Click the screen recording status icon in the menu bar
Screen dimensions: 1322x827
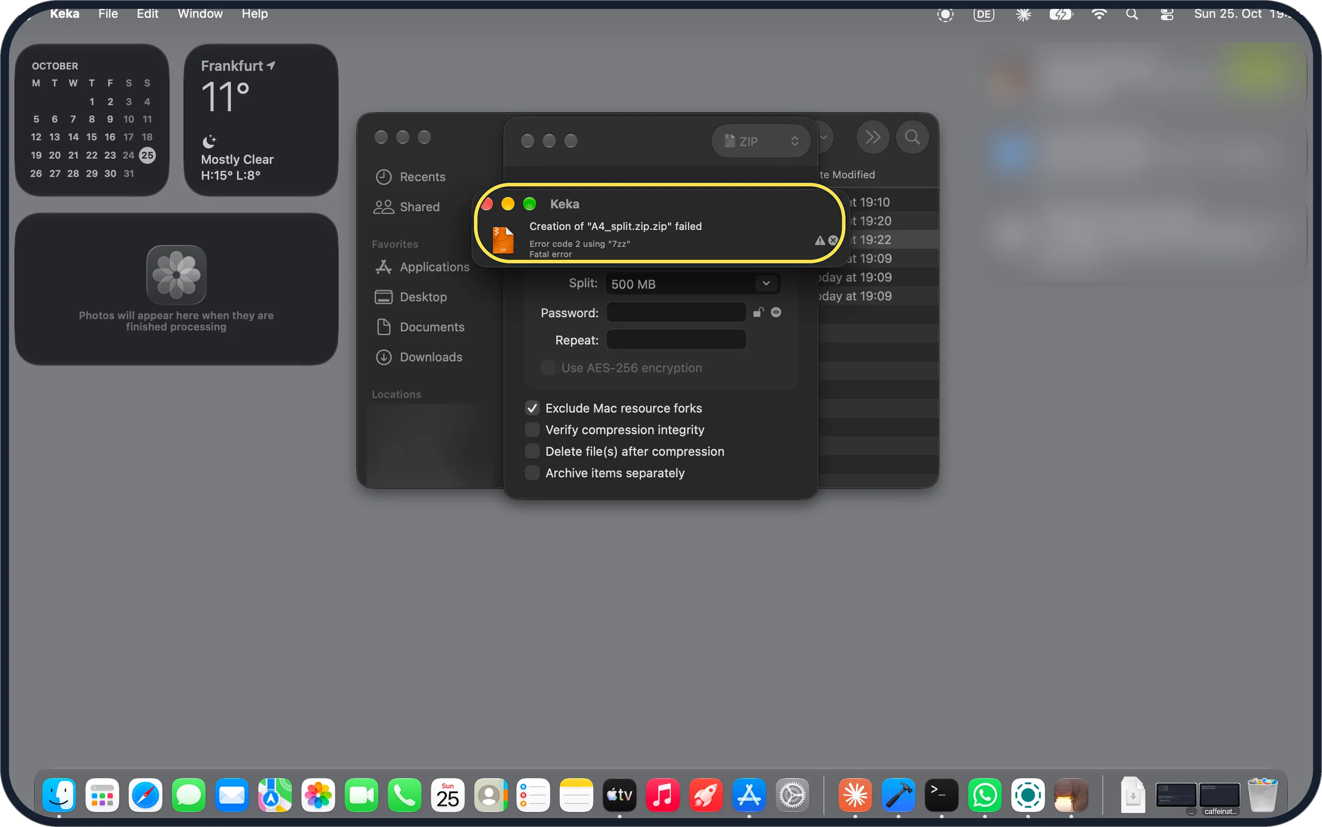click(x=945, y=14)
